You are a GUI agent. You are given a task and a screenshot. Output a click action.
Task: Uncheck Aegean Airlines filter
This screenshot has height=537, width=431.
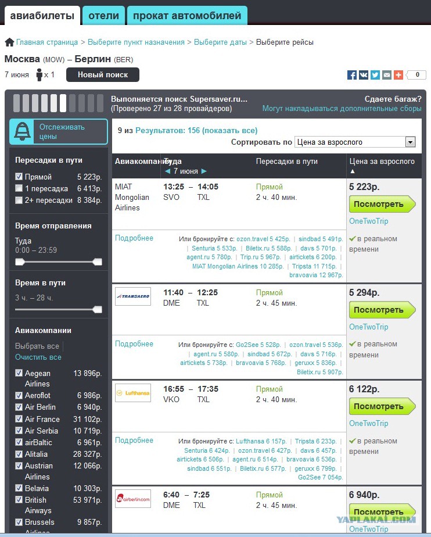pyautogui.click(x=19, y=373)
